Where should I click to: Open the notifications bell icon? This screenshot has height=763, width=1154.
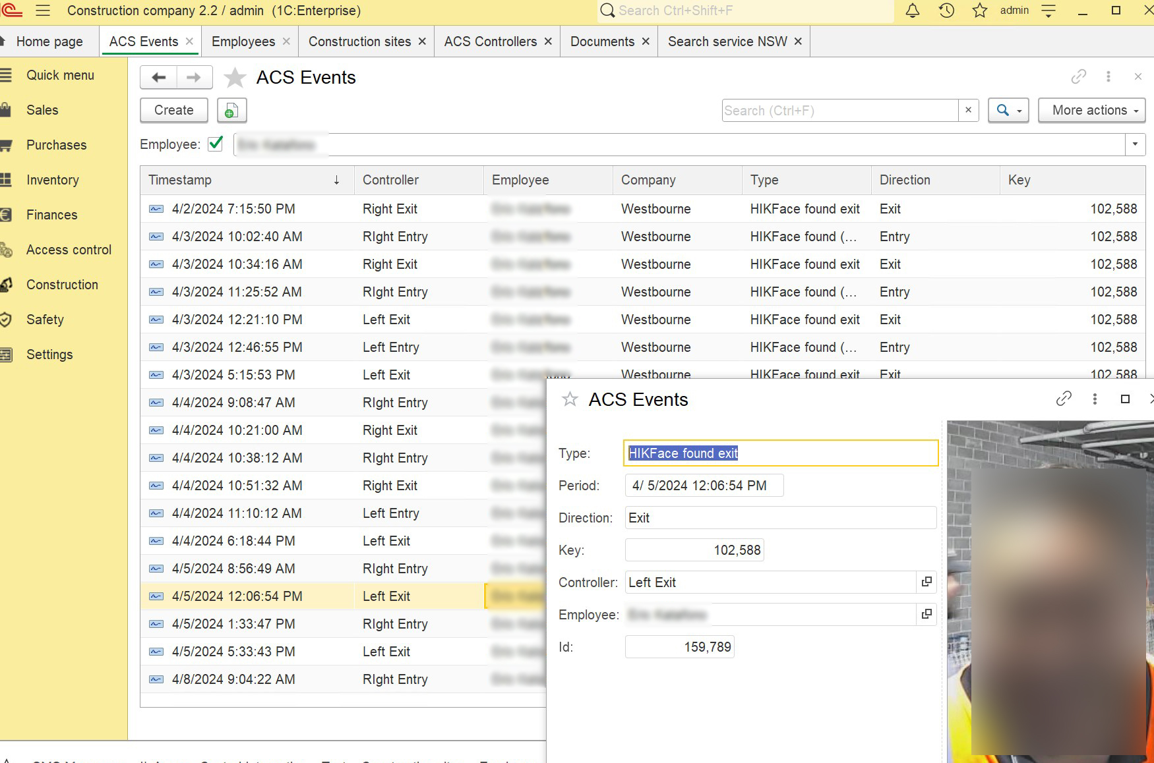tap(913, 11)
